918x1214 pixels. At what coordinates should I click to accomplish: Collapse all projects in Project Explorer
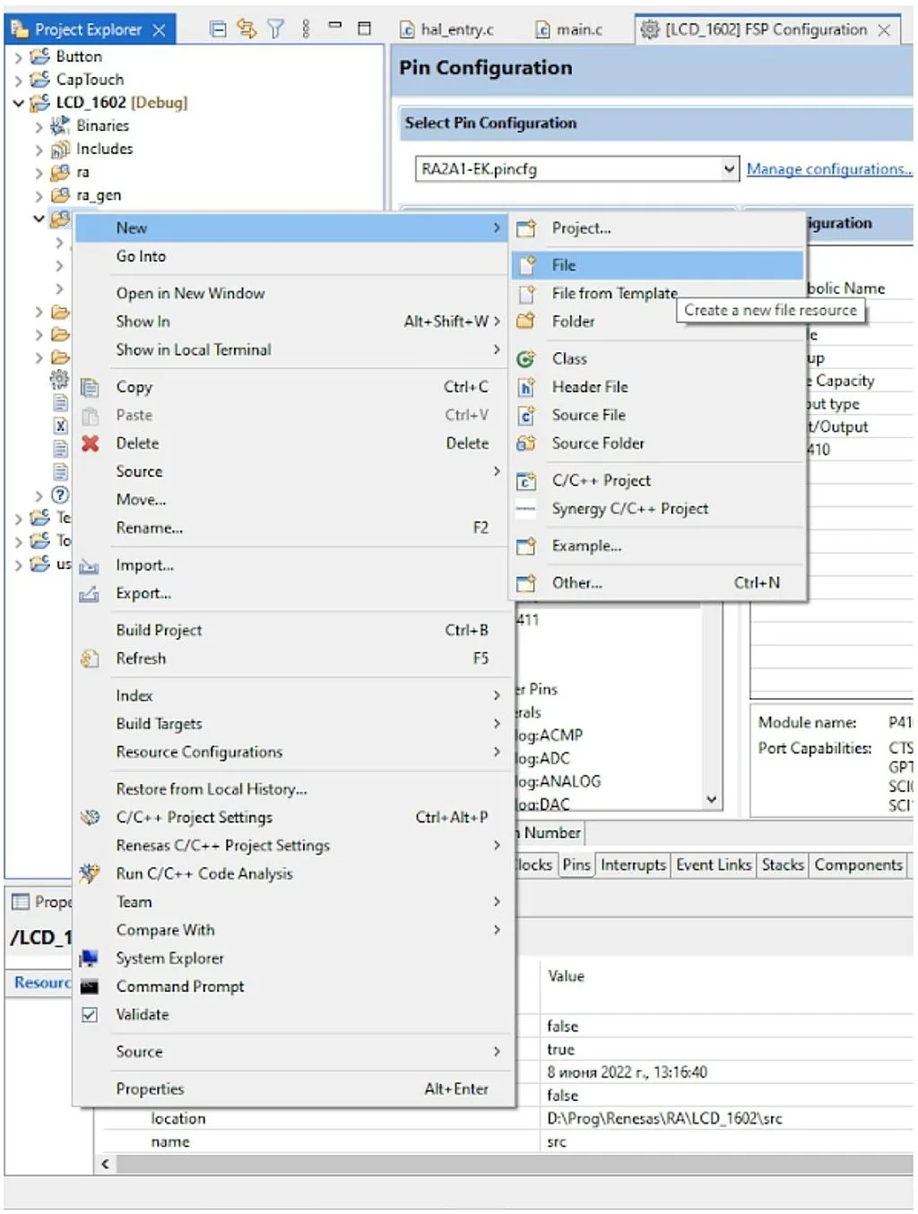point(216,30)
